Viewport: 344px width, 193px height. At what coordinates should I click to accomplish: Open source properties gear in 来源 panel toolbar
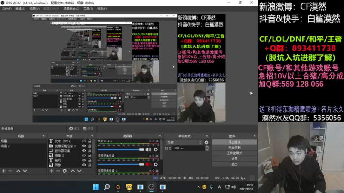point(65,171)
